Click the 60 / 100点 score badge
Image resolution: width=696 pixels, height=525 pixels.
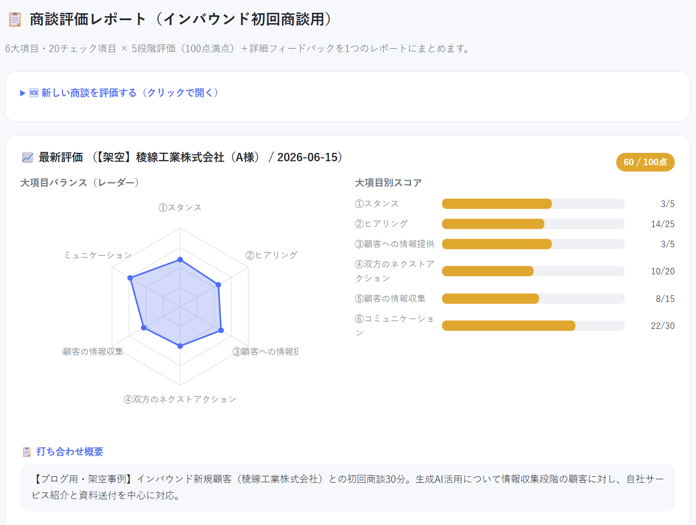coord(645,162)
